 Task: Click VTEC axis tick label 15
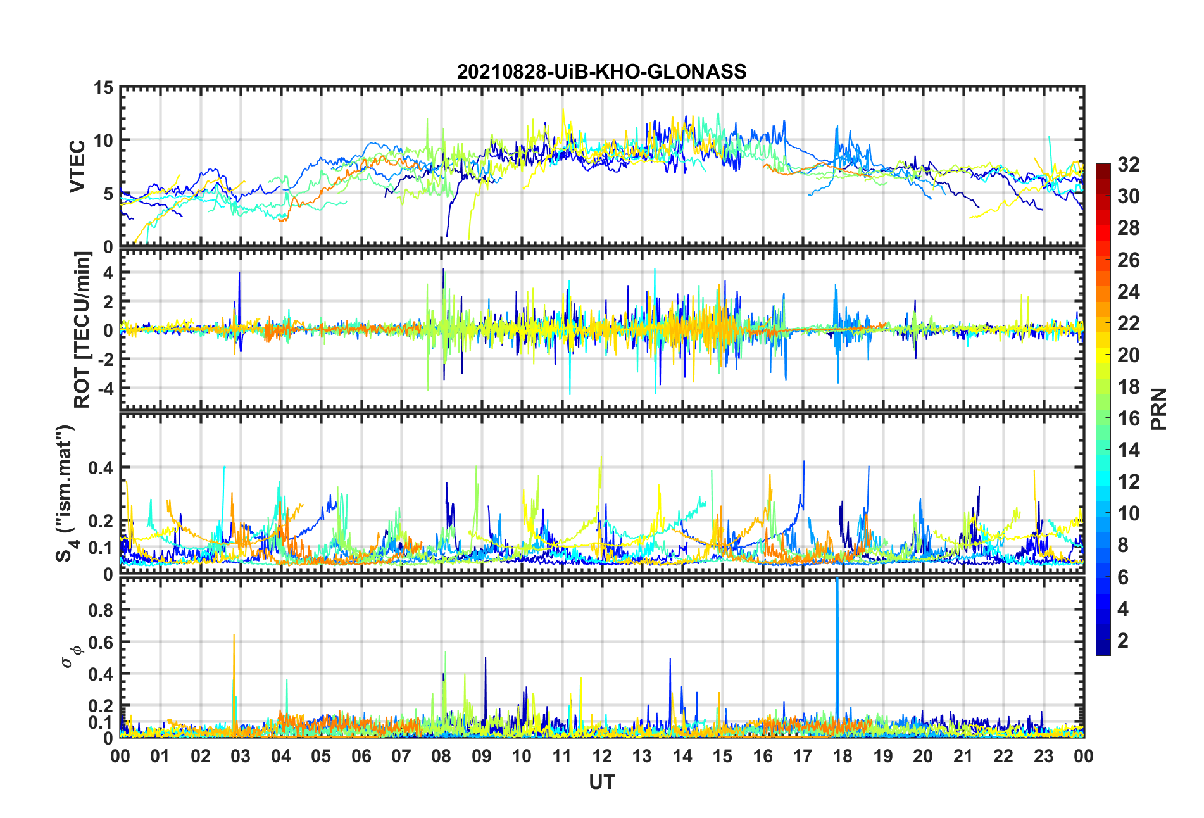click(103, 88)
